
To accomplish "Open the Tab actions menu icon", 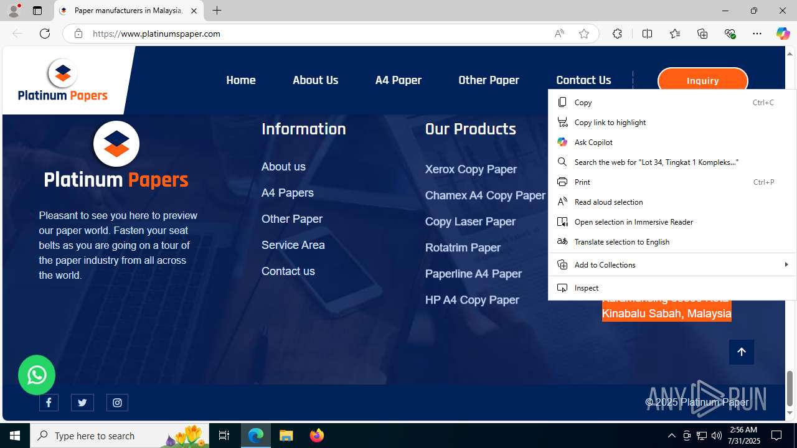I will tap(37, 11).
